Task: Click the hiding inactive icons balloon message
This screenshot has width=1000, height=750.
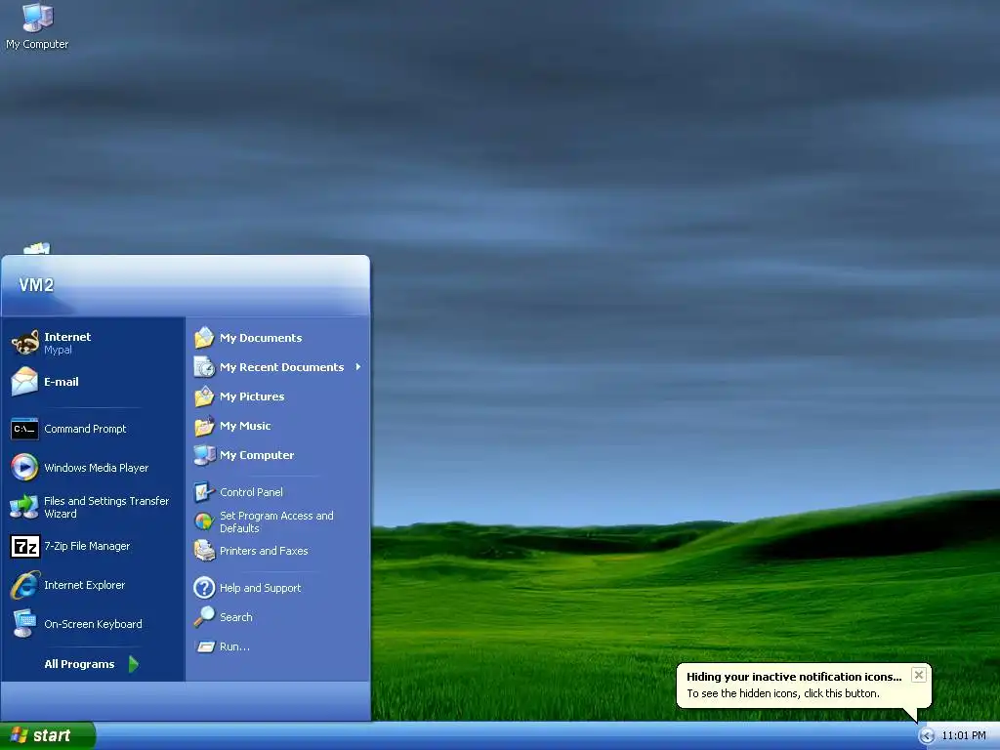Action: (794, 685)
